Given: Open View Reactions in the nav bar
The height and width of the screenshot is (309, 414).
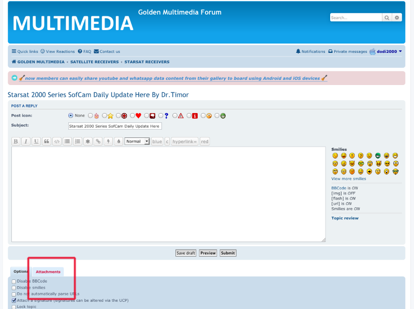Looking at the screenshot, I should click(57, 51).
